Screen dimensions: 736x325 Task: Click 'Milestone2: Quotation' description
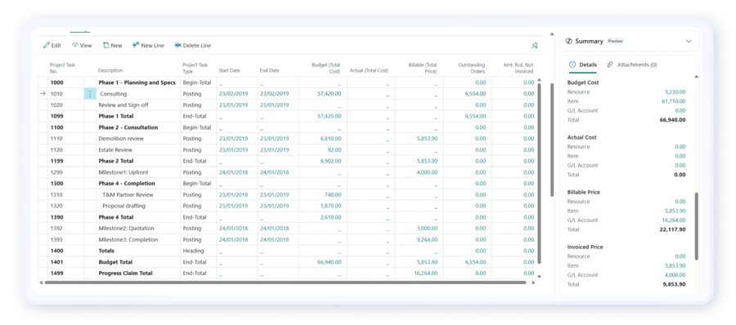[x=126, y=229]
